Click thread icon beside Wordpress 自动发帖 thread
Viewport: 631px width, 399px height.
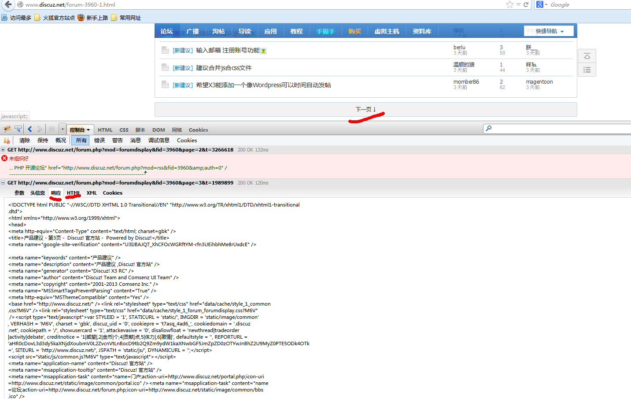coord(165,84)
